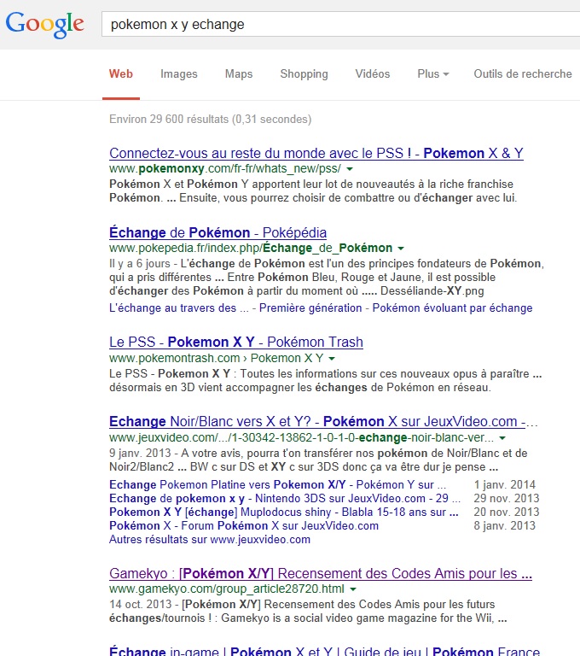Open sitelink 'L'échange au travers des ...'

(x=178, y=307)
